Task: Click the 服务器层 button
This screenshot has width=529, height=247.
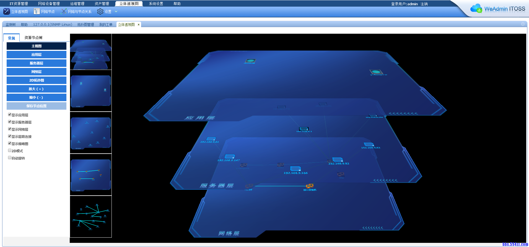Action: (x=37, y=63)
